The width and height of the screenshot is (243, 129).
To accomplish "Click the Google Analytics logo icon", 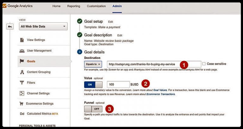I will tap(4, 6).
